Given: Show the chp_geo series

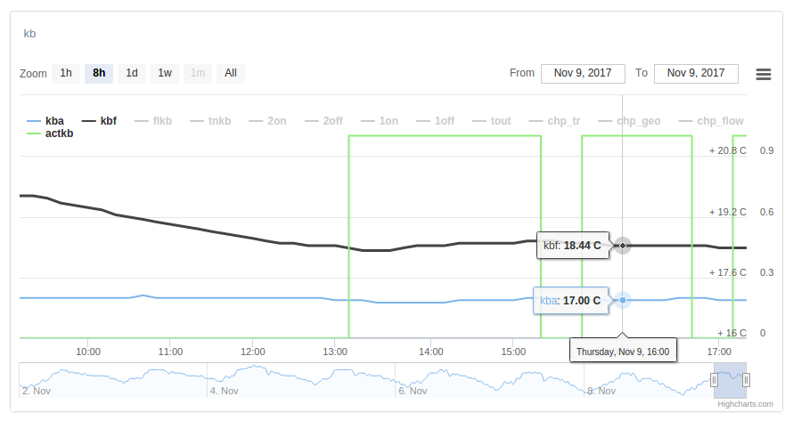Looking at the screenshot, I should 629,121.
